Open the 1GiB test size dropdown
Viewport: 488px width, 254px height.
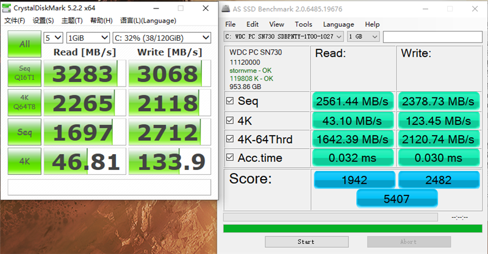pos(88,38)
